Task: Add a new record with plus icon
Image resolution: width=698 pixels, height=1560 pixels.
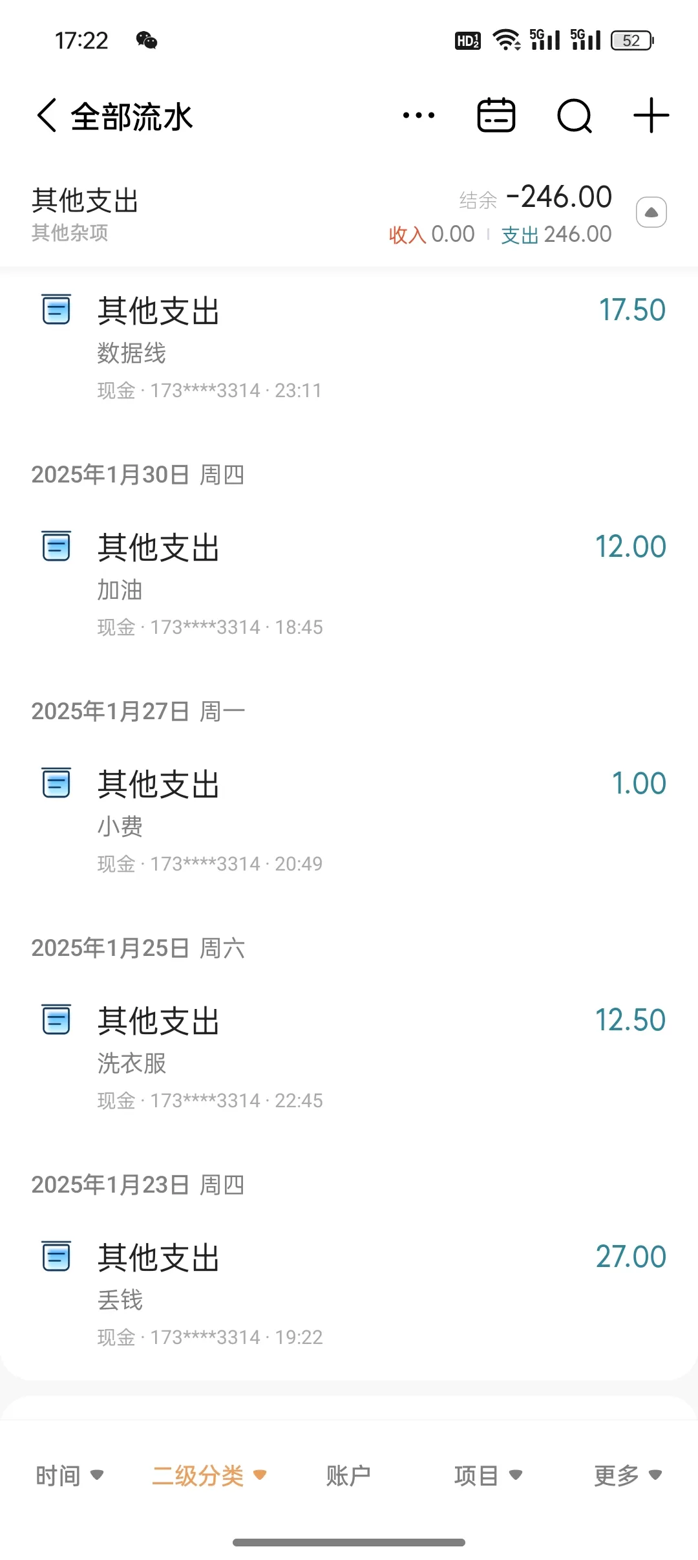Action: pos(651,116)
